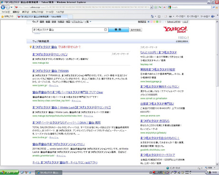The image size is (219, 175).
Task: Open the なんと100円！まつ毛エクステ sponsored link
Action: 159,52
